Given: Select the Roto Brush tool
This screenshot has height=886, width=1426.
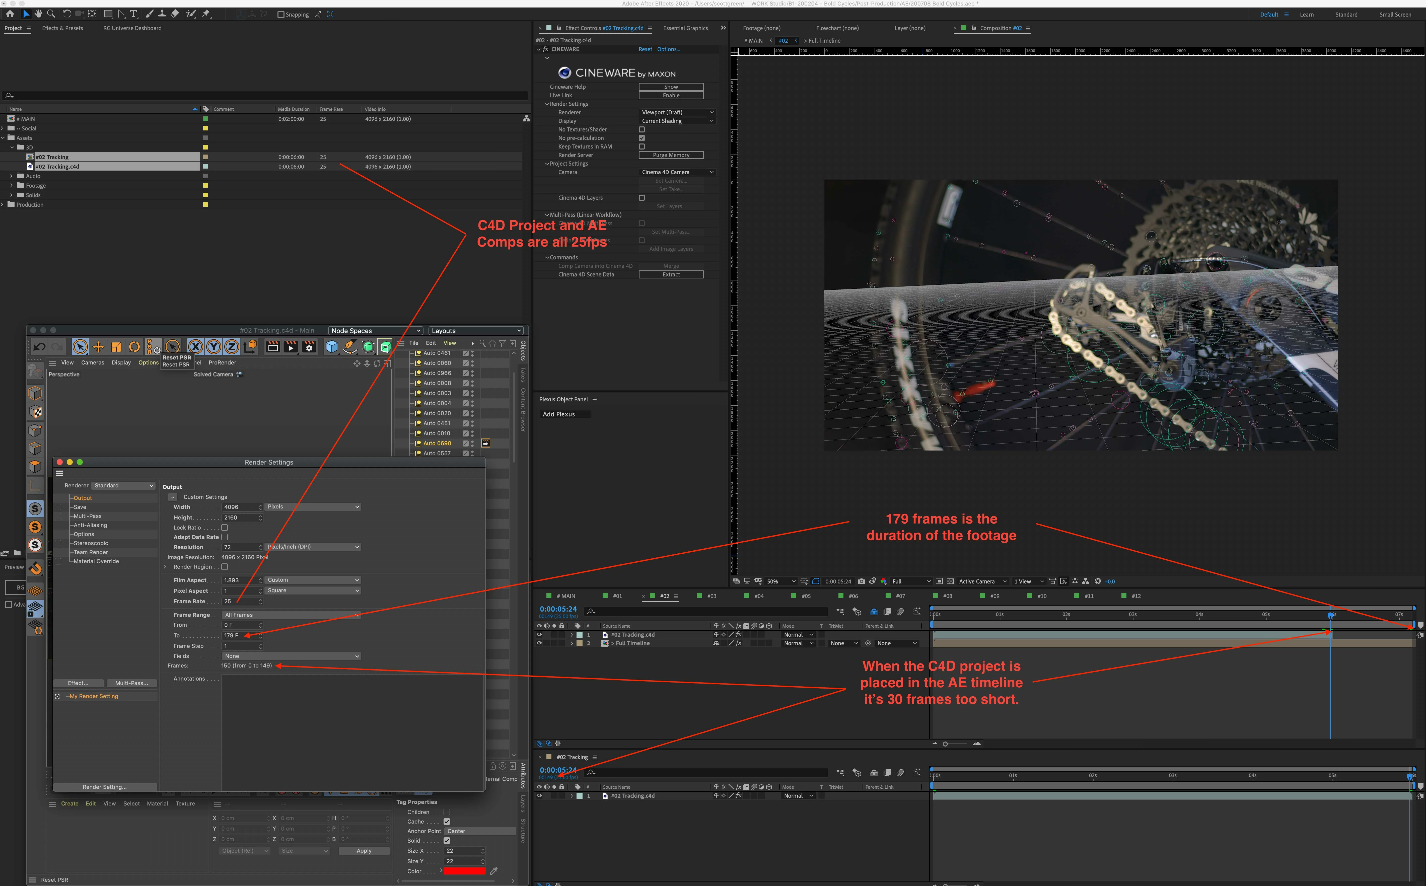Looking at the screenshot, I should click(x=190, y=14).
